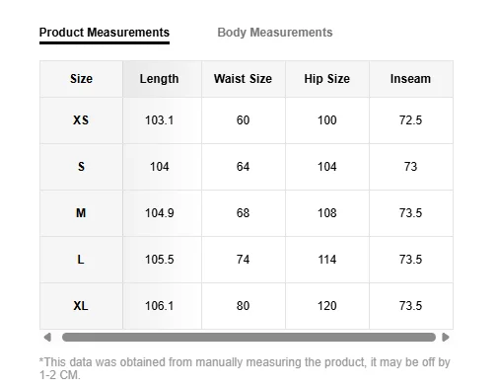Select the XL size row label
This screenshot has width=498, height=389.
81,306
